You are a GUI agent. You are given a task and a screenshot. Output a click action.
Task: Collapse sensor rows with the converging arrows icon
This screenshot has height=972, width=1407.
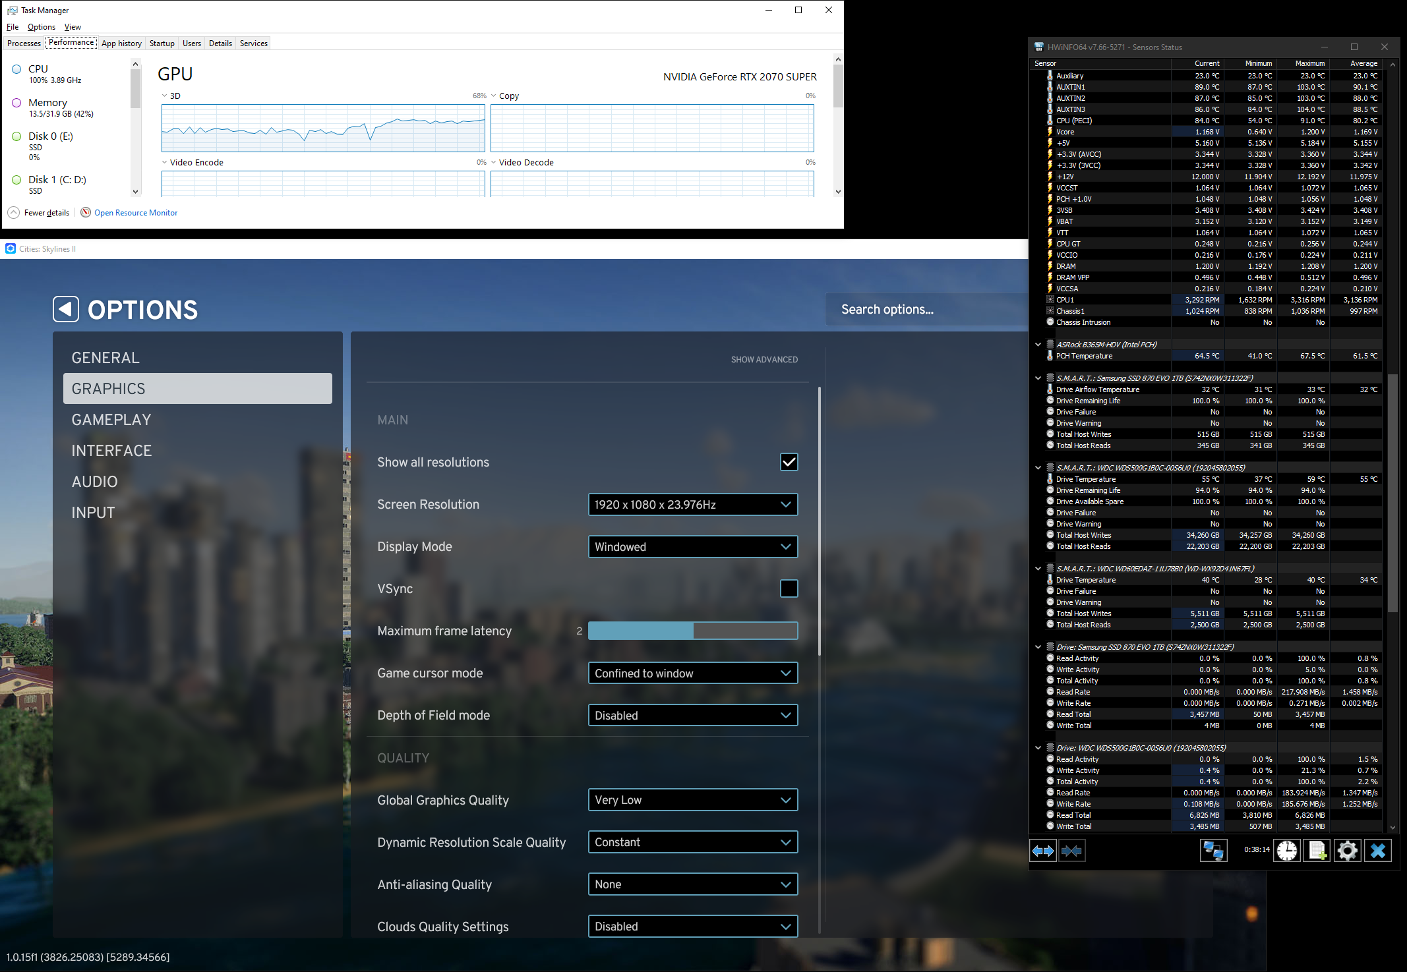pos(1072,850)
